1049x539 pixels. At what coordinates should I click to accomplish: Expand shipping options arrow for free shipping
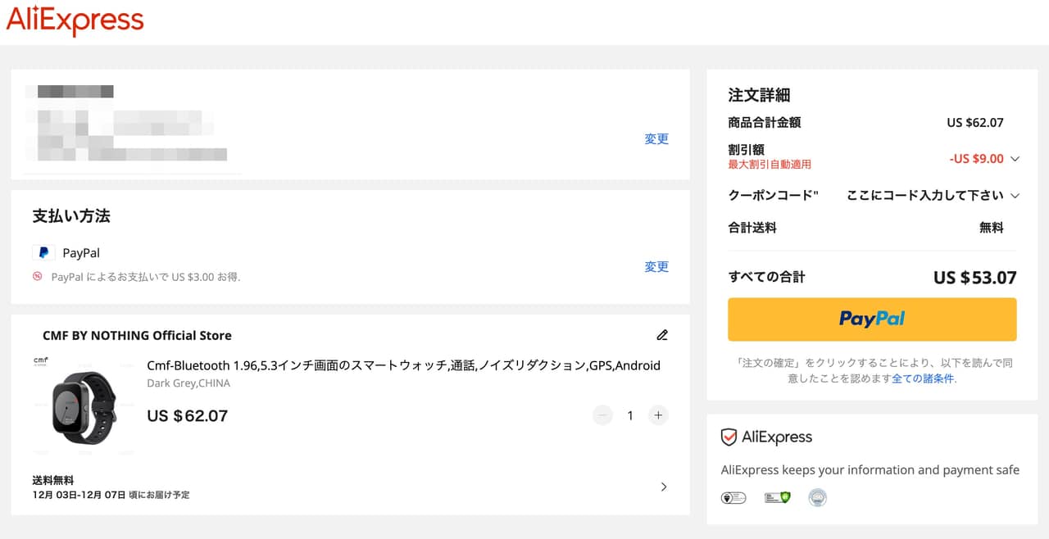click(x=664, y=487)
